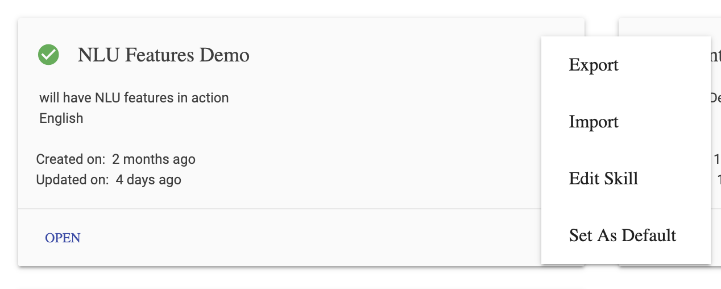Choose Export from the context menu
Viewport: 721px width, 289px height.
593,65
